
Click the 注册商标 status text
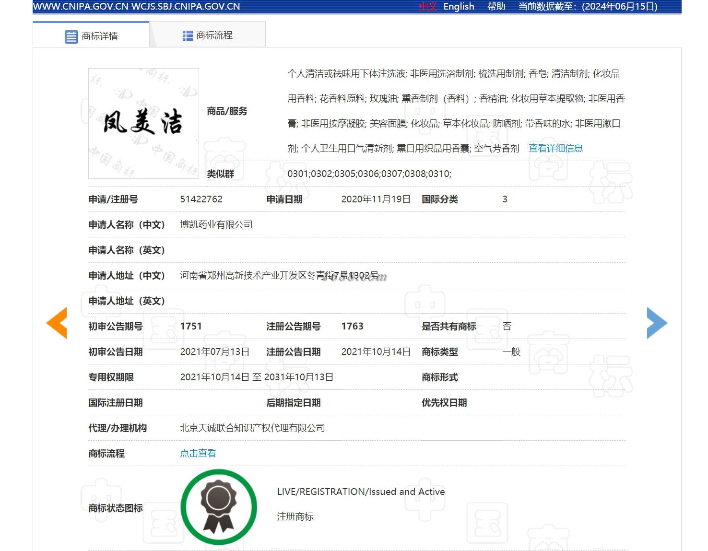tap(295, 516)
